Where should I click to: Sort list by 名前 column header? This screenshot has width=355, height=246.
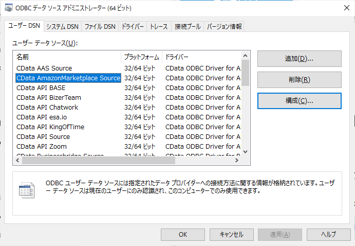click(67, 57)
